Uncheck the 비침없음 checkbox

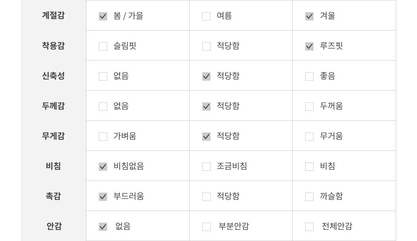103,167
